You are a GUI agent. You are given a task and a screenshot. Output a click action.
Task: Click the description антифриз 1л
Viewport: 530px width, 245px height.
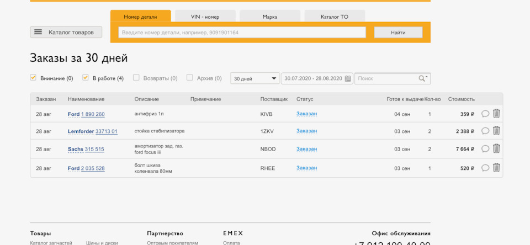tap(149, 114)
